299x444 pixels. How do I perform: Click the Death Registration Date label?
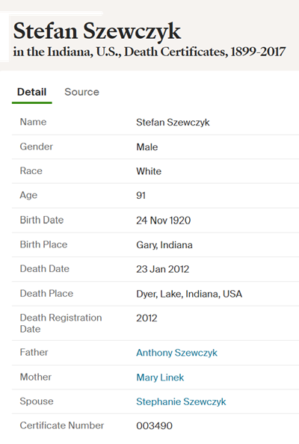point(61,324)
